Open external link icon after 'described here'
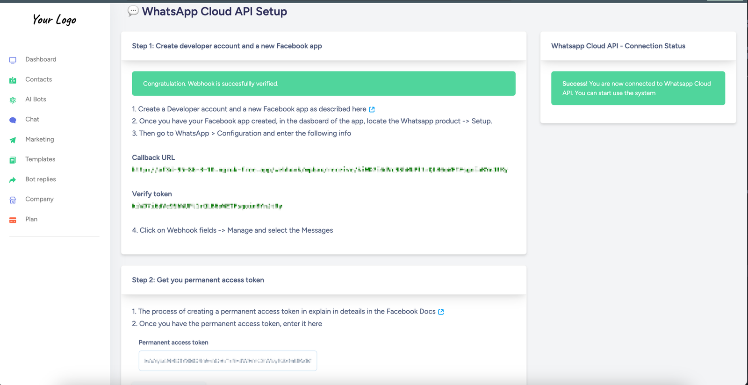Viewport: 748px width, 385px height. click(x=372, y=109)
